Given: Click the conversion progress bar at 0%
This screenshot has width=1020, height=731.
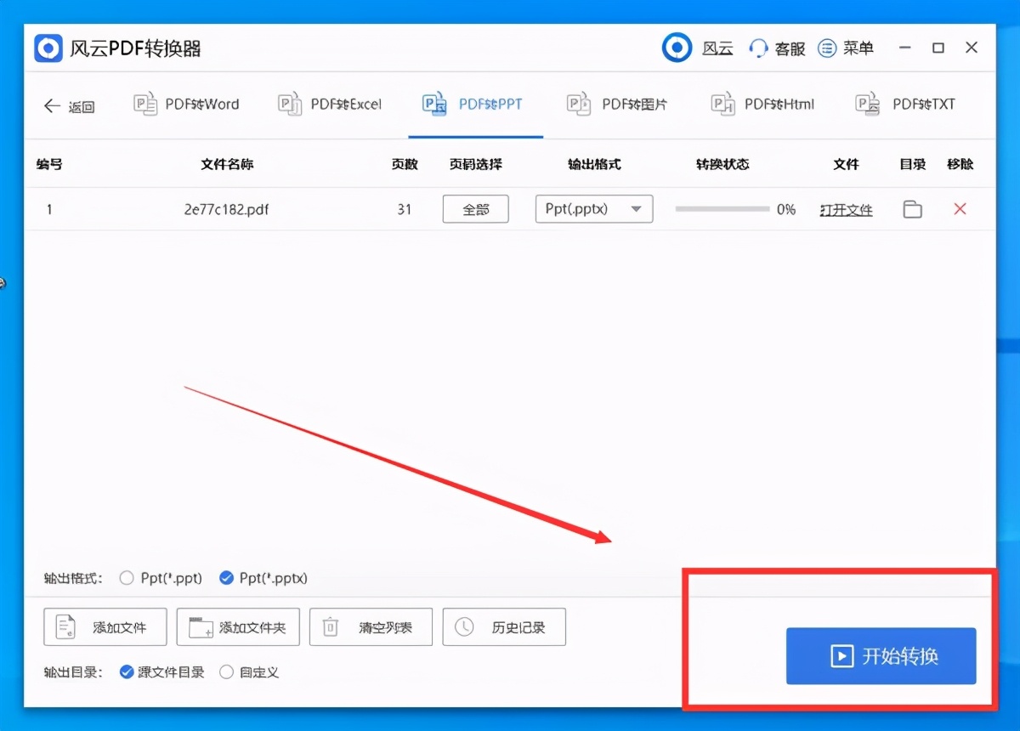Looking at the screenshot, I should (721, 208).
